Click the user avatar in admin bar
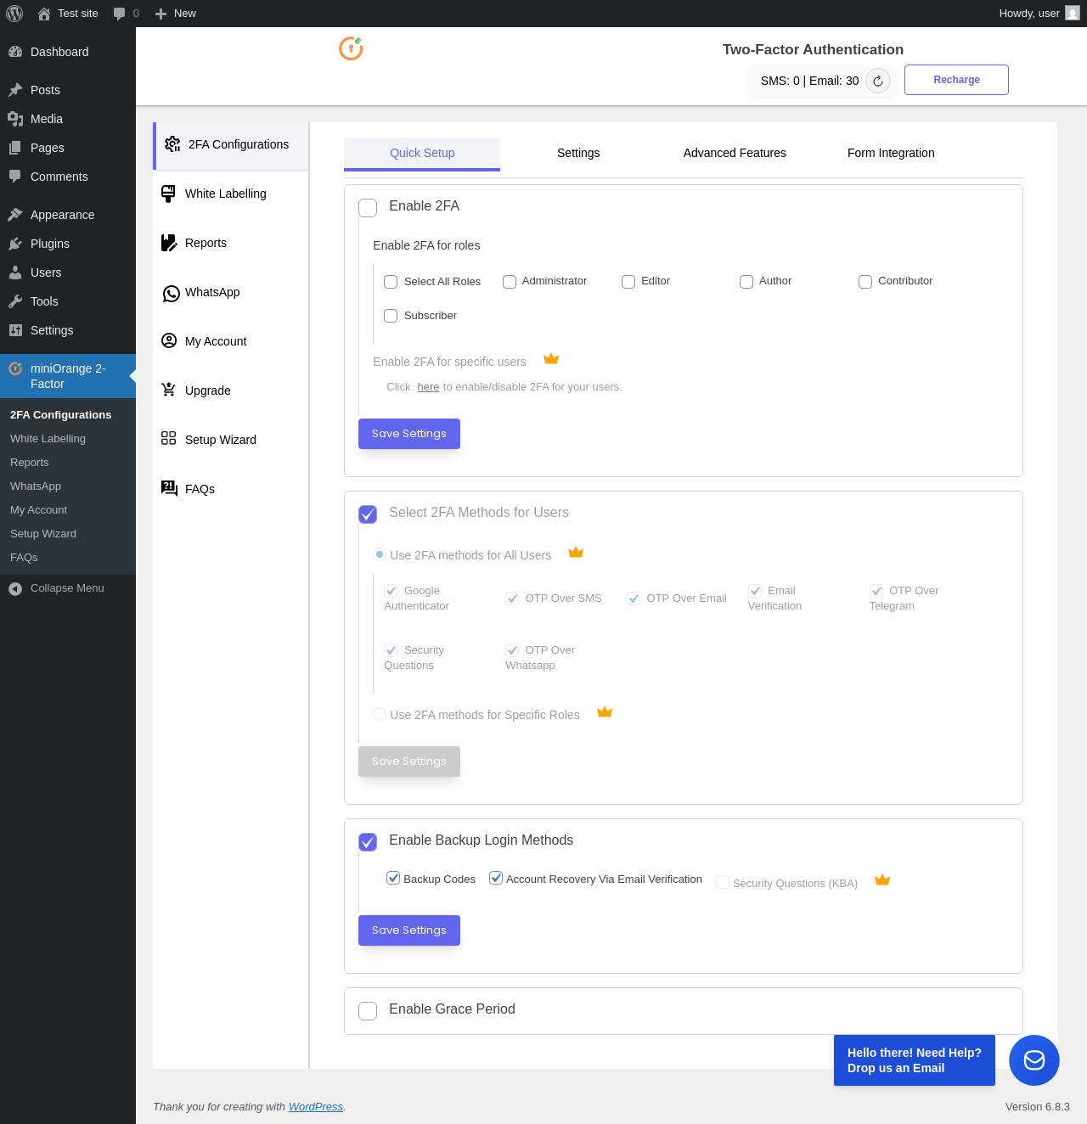The height and width of the screenshot is (1124, 1087). coord(1073,14)
